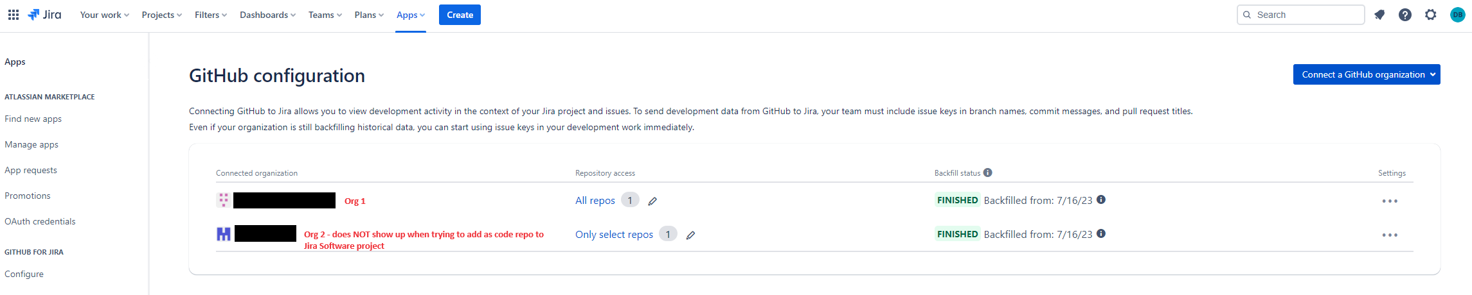Open settings ellipsis for Org 1 row

(x=1390, y=201)
